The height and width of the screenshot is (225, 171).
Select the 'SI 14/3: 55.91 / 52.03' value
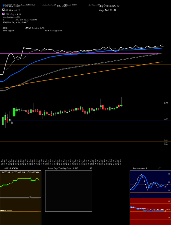point(26,20)
